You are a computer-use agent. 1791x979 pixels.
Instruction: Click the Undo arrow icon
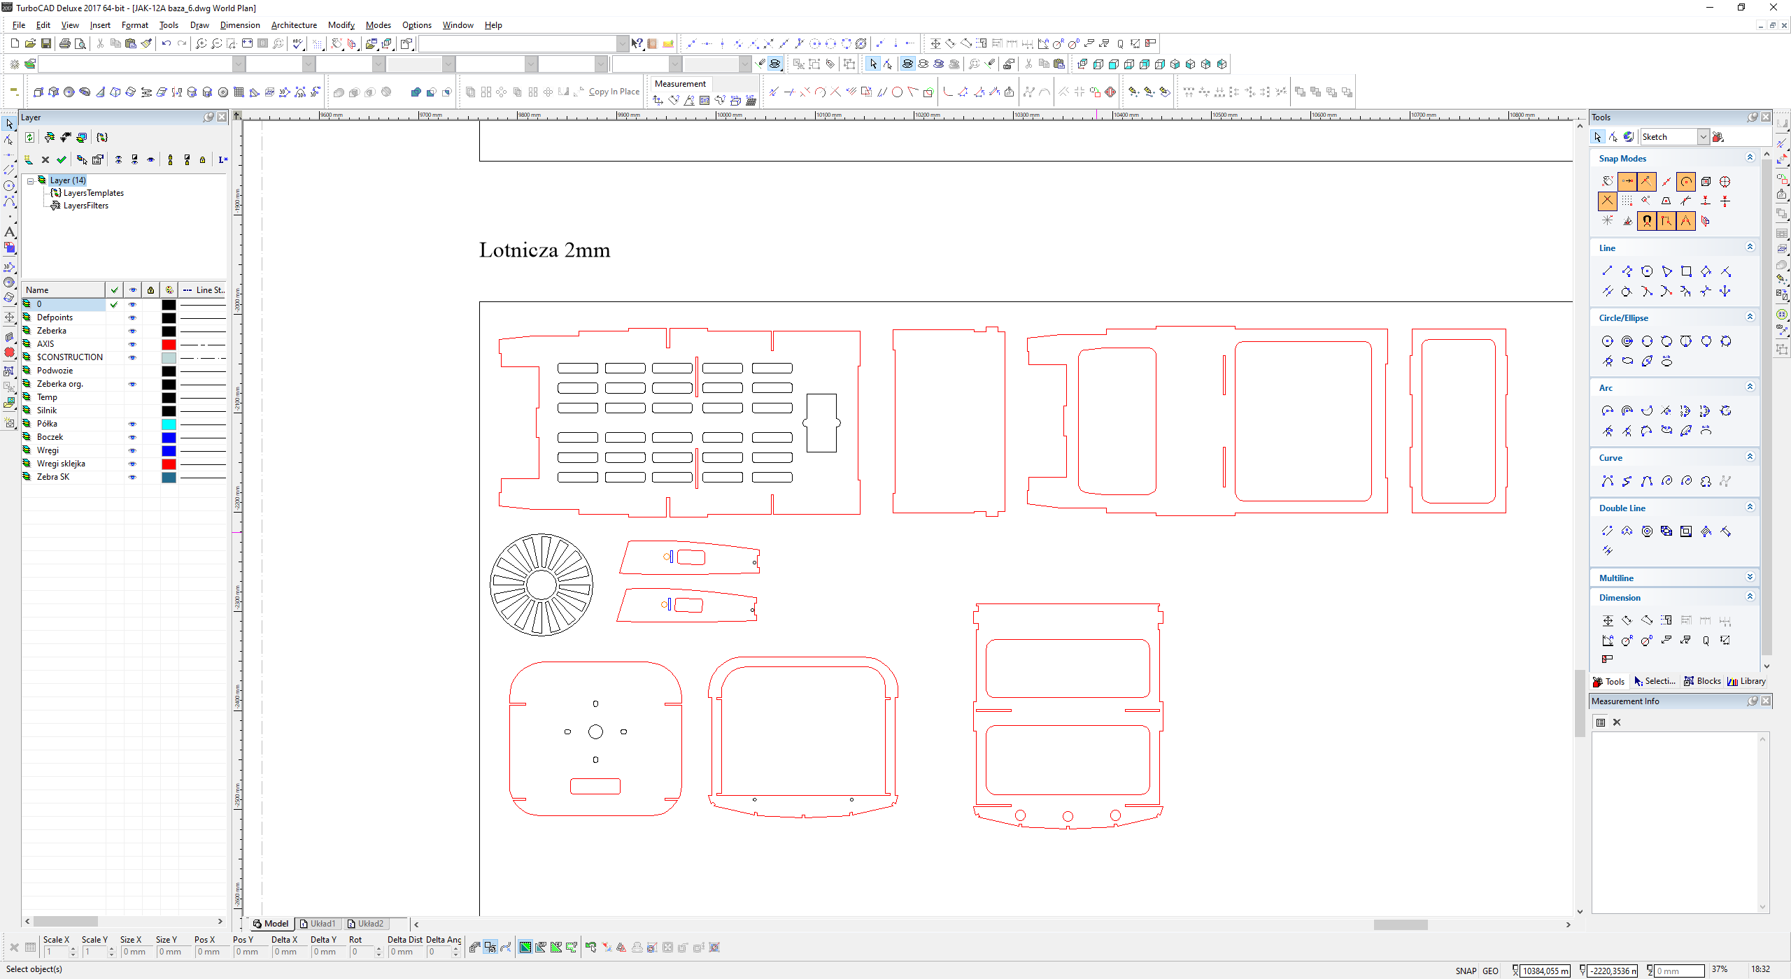point(166,43)
